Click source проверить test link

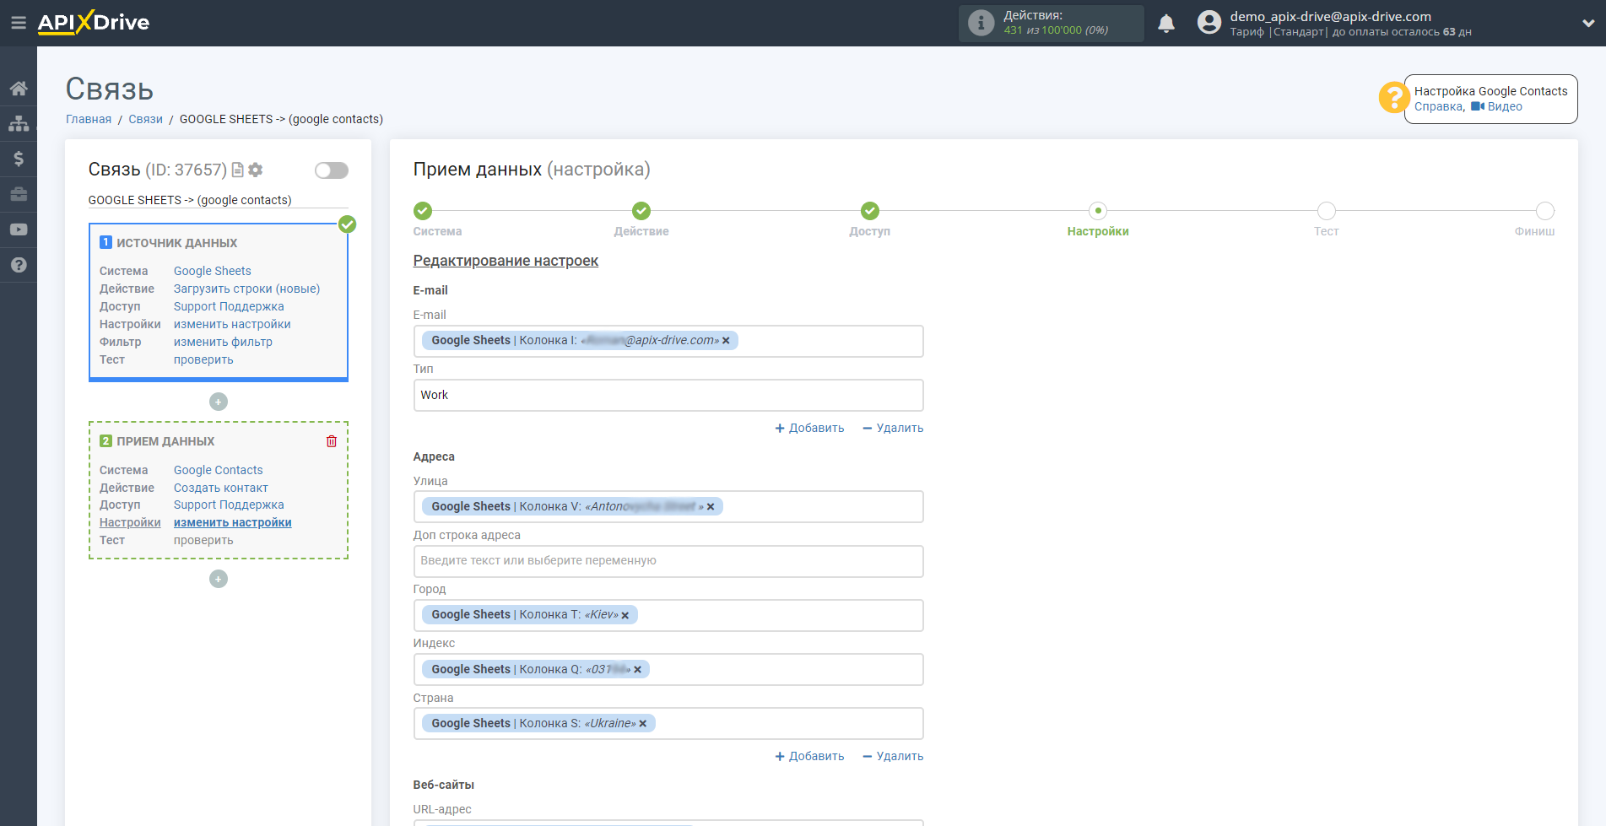(x=203, y=360)
